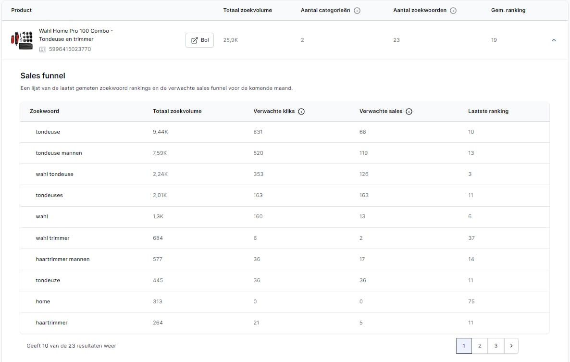Click the barcode icon next to the EAN number

click(42, 49)
